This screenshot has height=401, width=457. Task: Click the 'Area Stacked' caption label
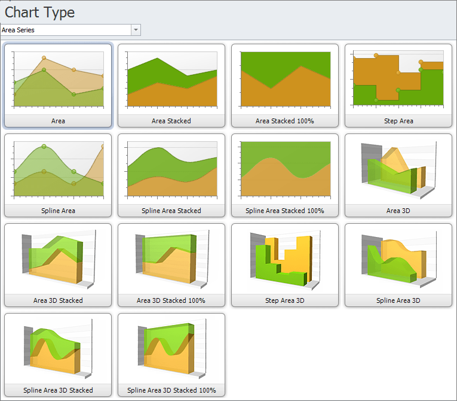click(171, 121)
